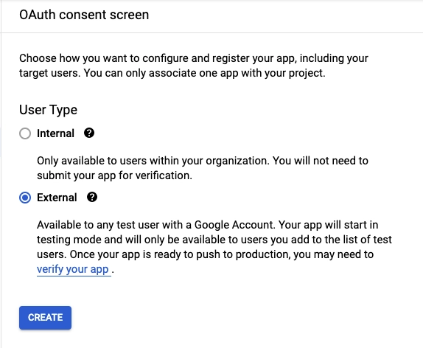Click the CREATE button
Screen dimensions: 423x348
point(46,318)
